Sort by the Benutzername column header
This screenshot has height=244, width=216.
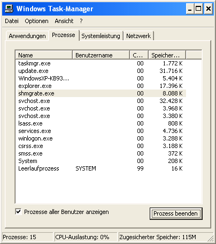(101, 55)
